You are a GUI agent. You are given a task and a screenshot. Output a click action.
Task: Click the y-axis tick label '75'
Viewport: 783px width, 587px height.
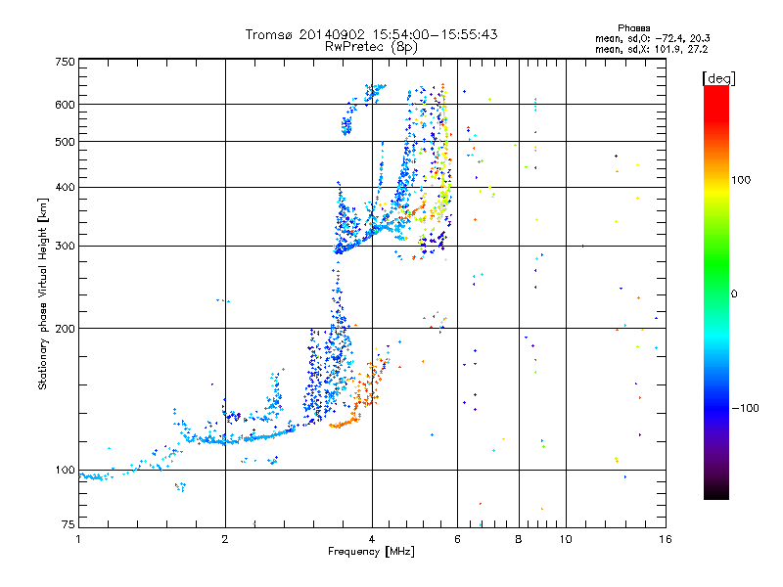coord(69,524)
